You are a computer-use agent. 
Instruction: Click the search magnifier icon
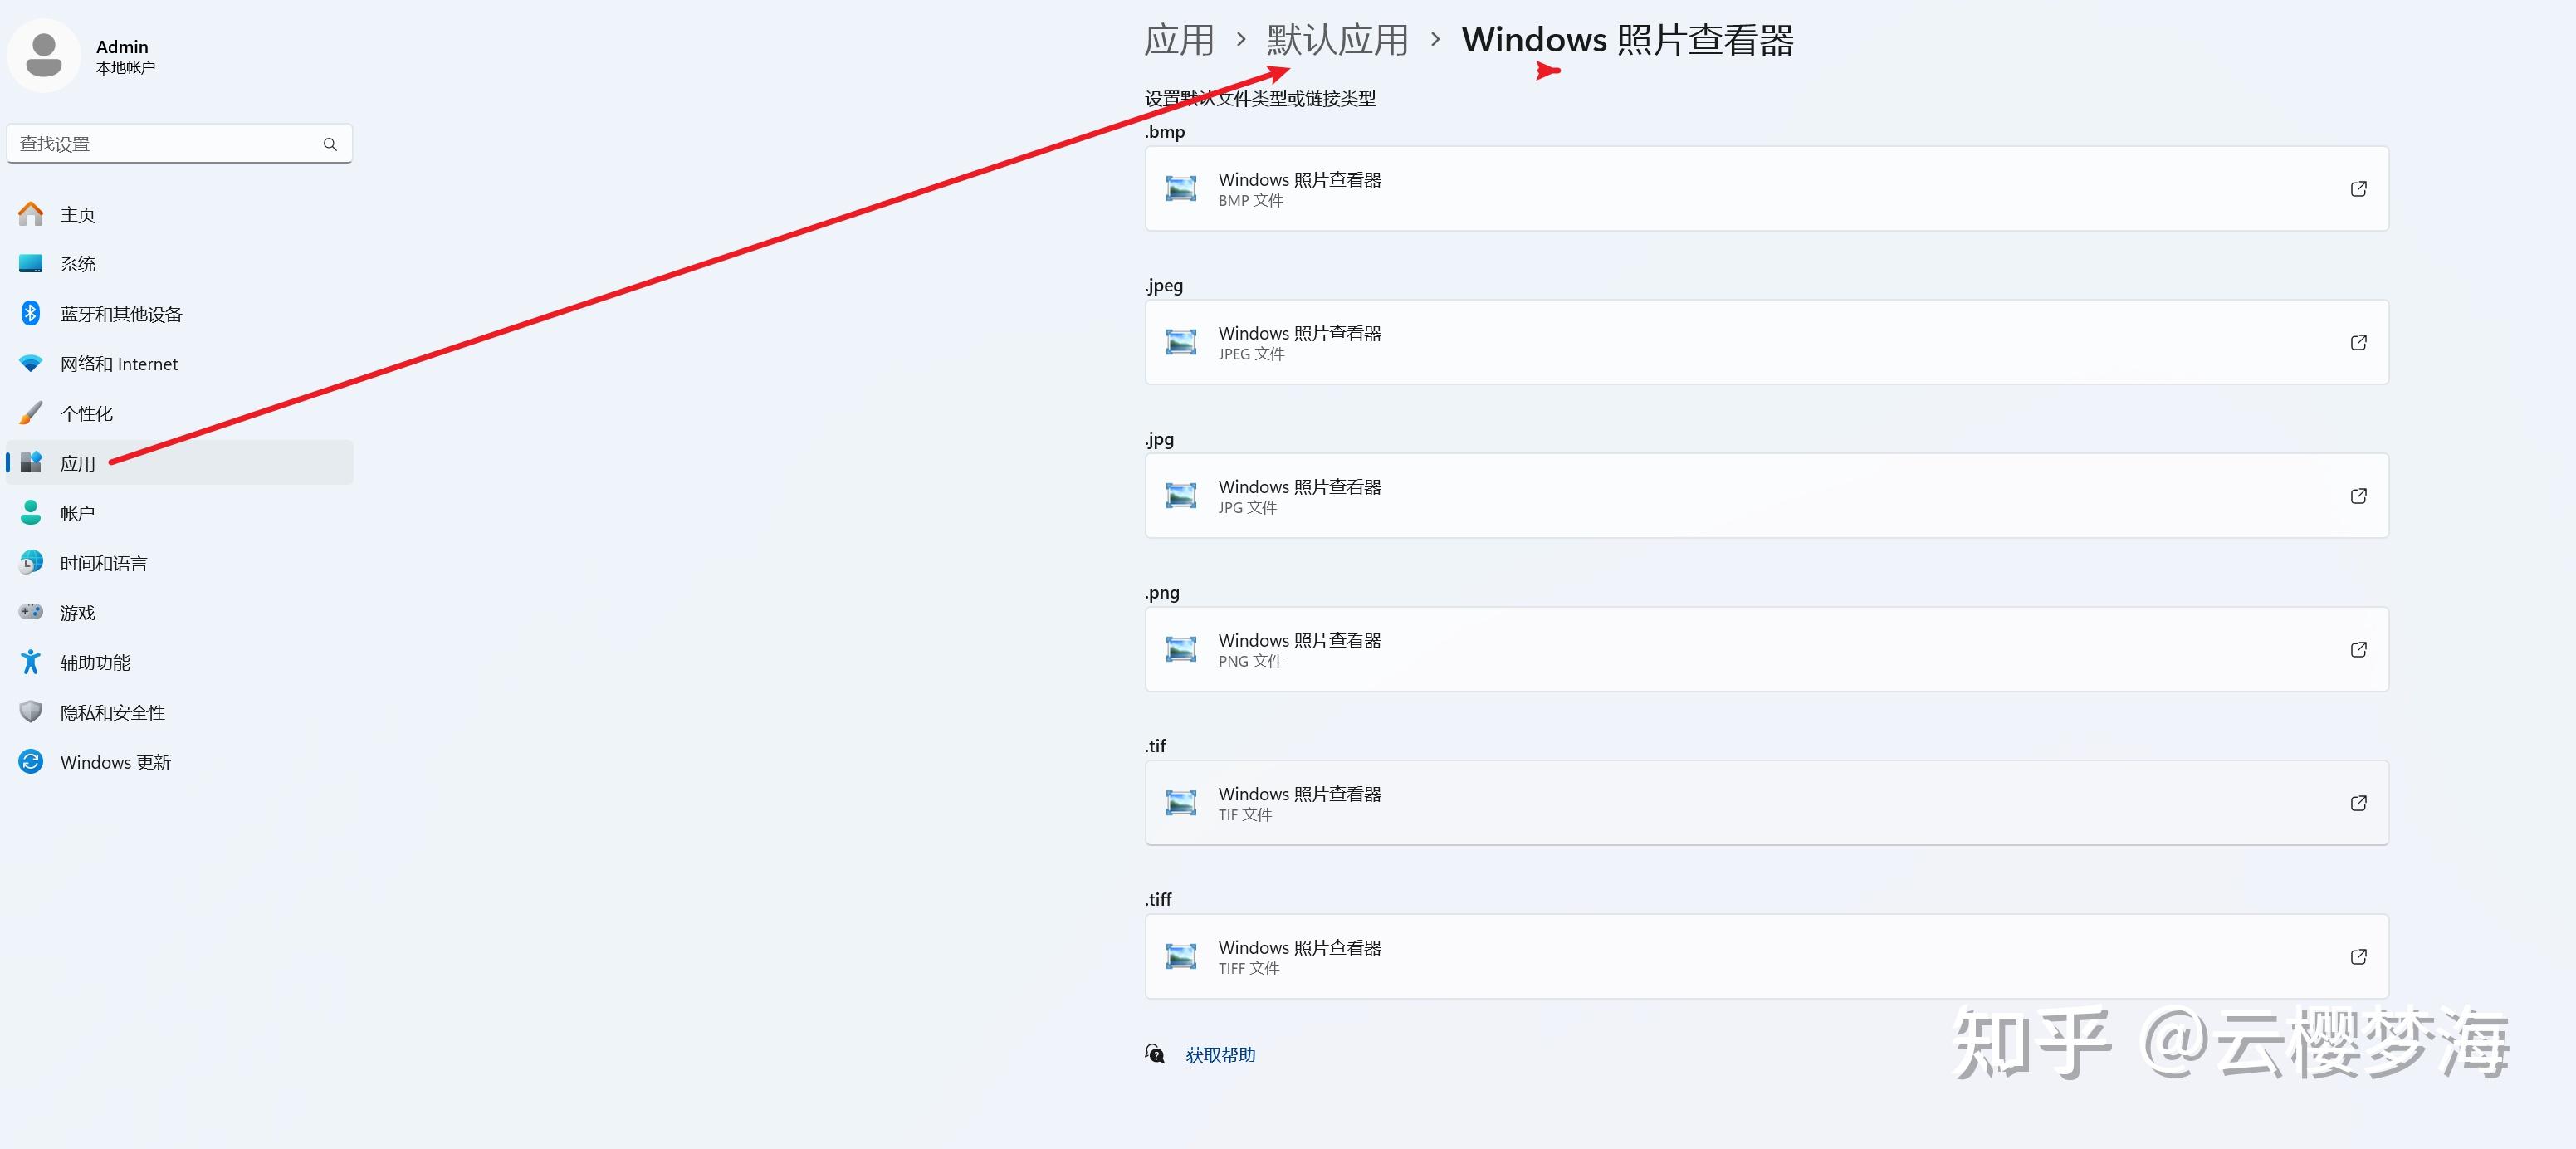330,144
